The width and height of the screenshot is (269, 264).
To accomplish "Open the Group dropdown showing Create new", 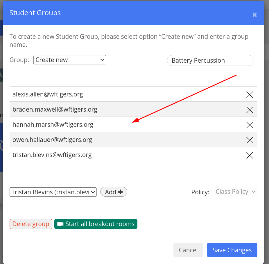I will point(70,60).
